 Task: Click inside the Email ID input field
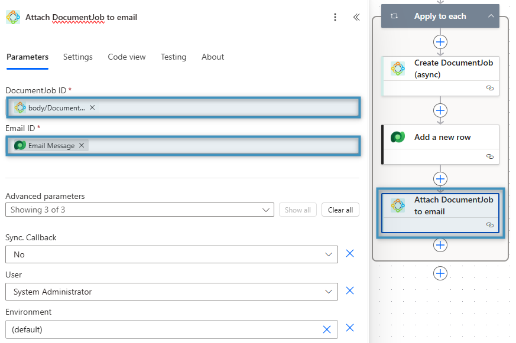pyautogui.click(x=225, y=145)
